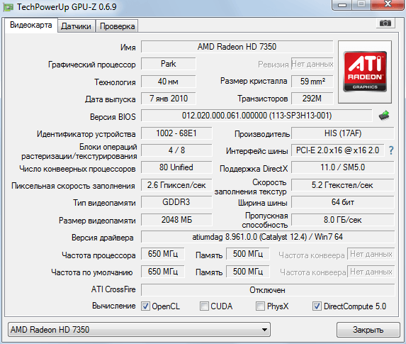
Task: Minimize the GPU-Z window
Action: [x=342, y=5]
